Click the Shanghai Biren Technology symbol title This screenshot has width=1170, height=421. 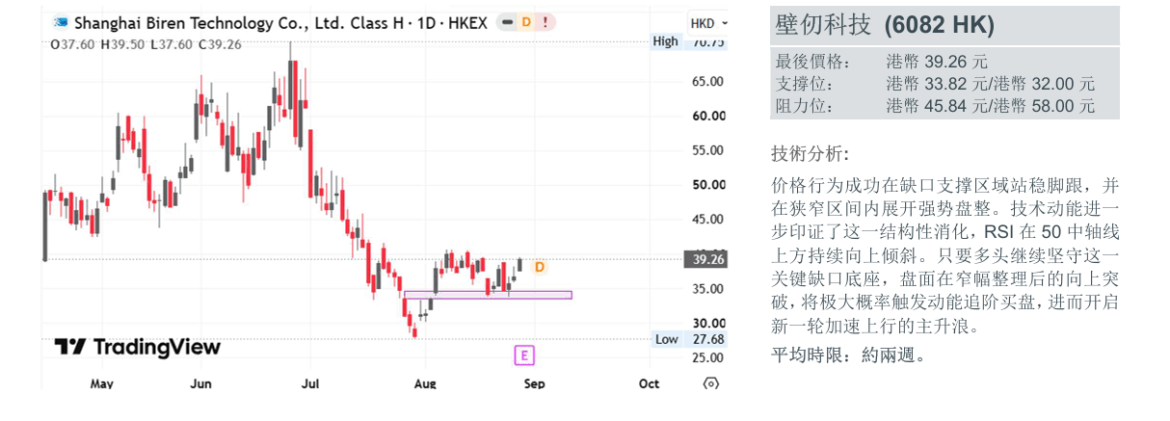point(280,22)
